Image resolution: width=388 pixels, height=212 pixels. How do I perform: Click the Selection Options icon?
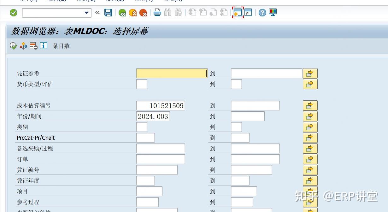point(33,46)
